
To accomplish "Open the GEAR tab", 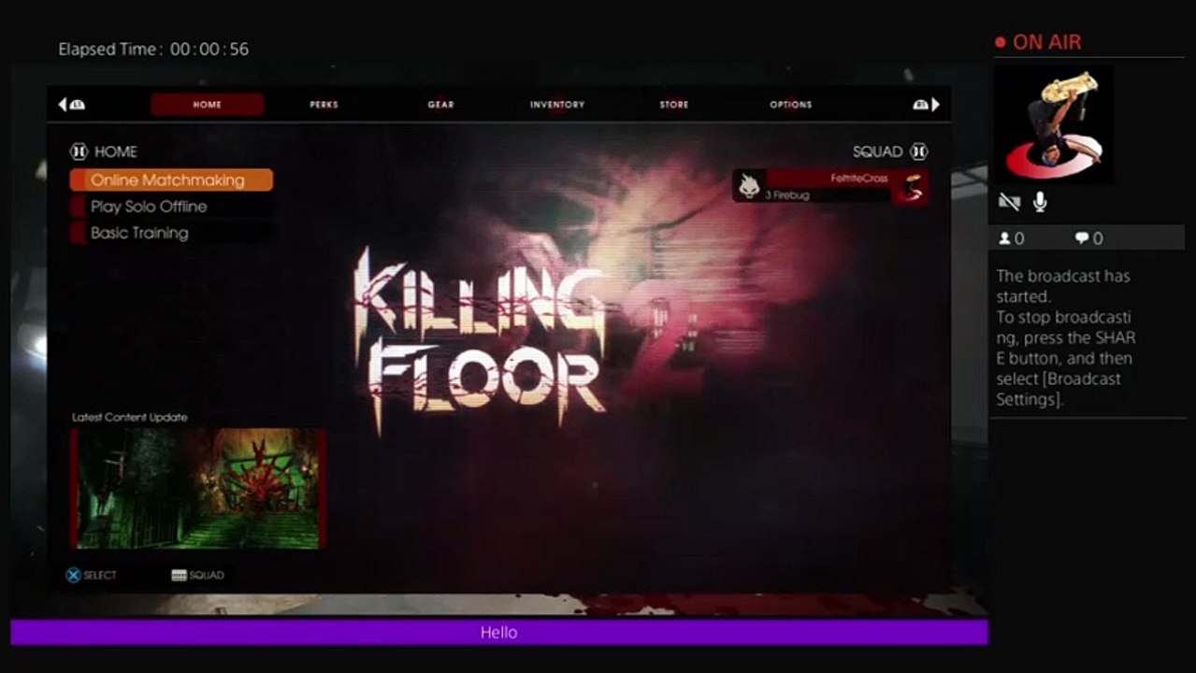I will click(x=440, y=105).
